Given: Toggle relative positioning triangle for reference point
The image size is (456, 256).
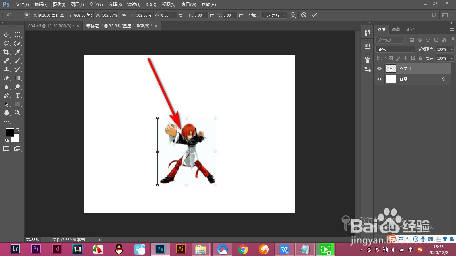Looking at the screenshot, I should tap(62, 15).
